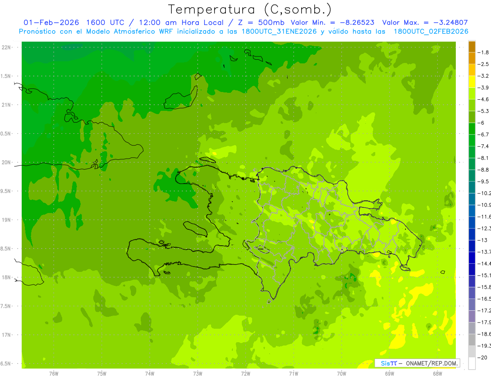Click the '19N' latitude label
Screen dimensions: 491x379
click(6, 220)
